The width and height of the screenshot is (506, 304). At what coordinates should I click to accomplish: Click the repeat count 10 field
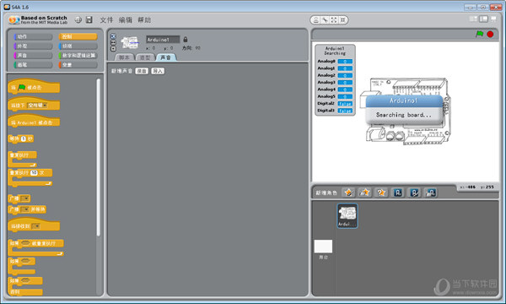coord(34,173)
